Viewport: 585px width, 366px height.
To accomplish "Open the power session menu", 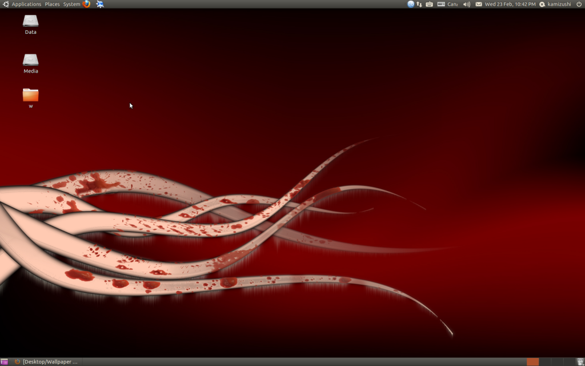I will pyautogui.click(x=579, y=4).
